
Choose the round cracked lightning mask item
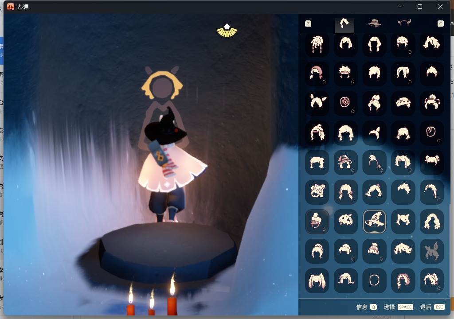431,132
